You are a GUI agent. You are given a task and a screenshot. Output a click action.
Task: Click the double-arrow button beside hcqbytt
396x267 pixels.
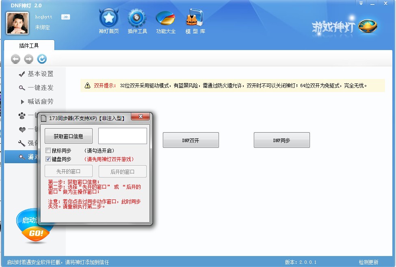[x=66, y=17]
